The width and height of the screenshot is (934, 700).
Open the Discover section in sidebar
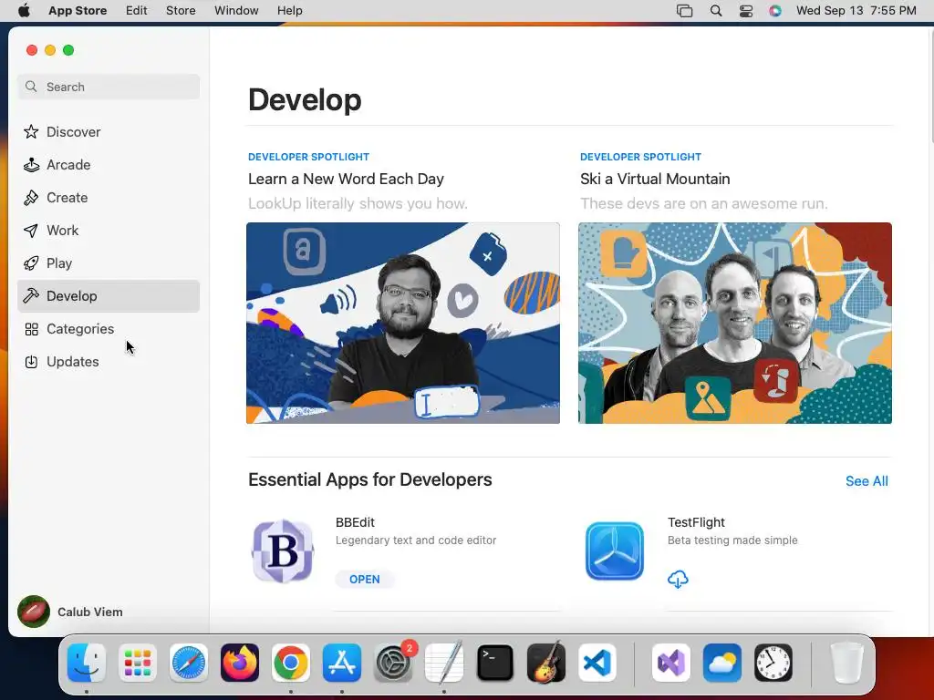pyautogui.click(x=109, y=131)
